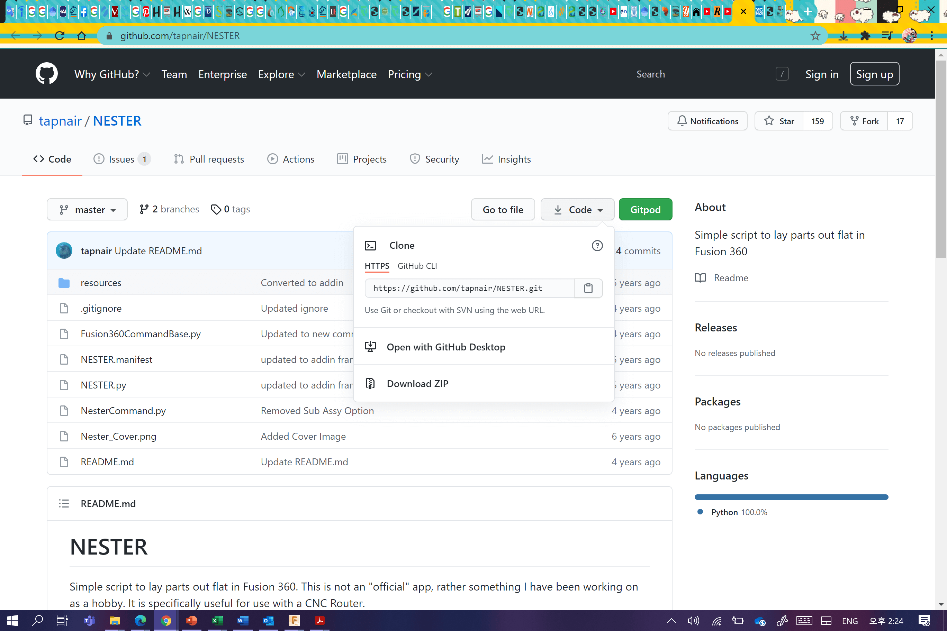This screenshot has height=631, width=947.
Task: Open the resources folder link
Action: coord(101,283)
